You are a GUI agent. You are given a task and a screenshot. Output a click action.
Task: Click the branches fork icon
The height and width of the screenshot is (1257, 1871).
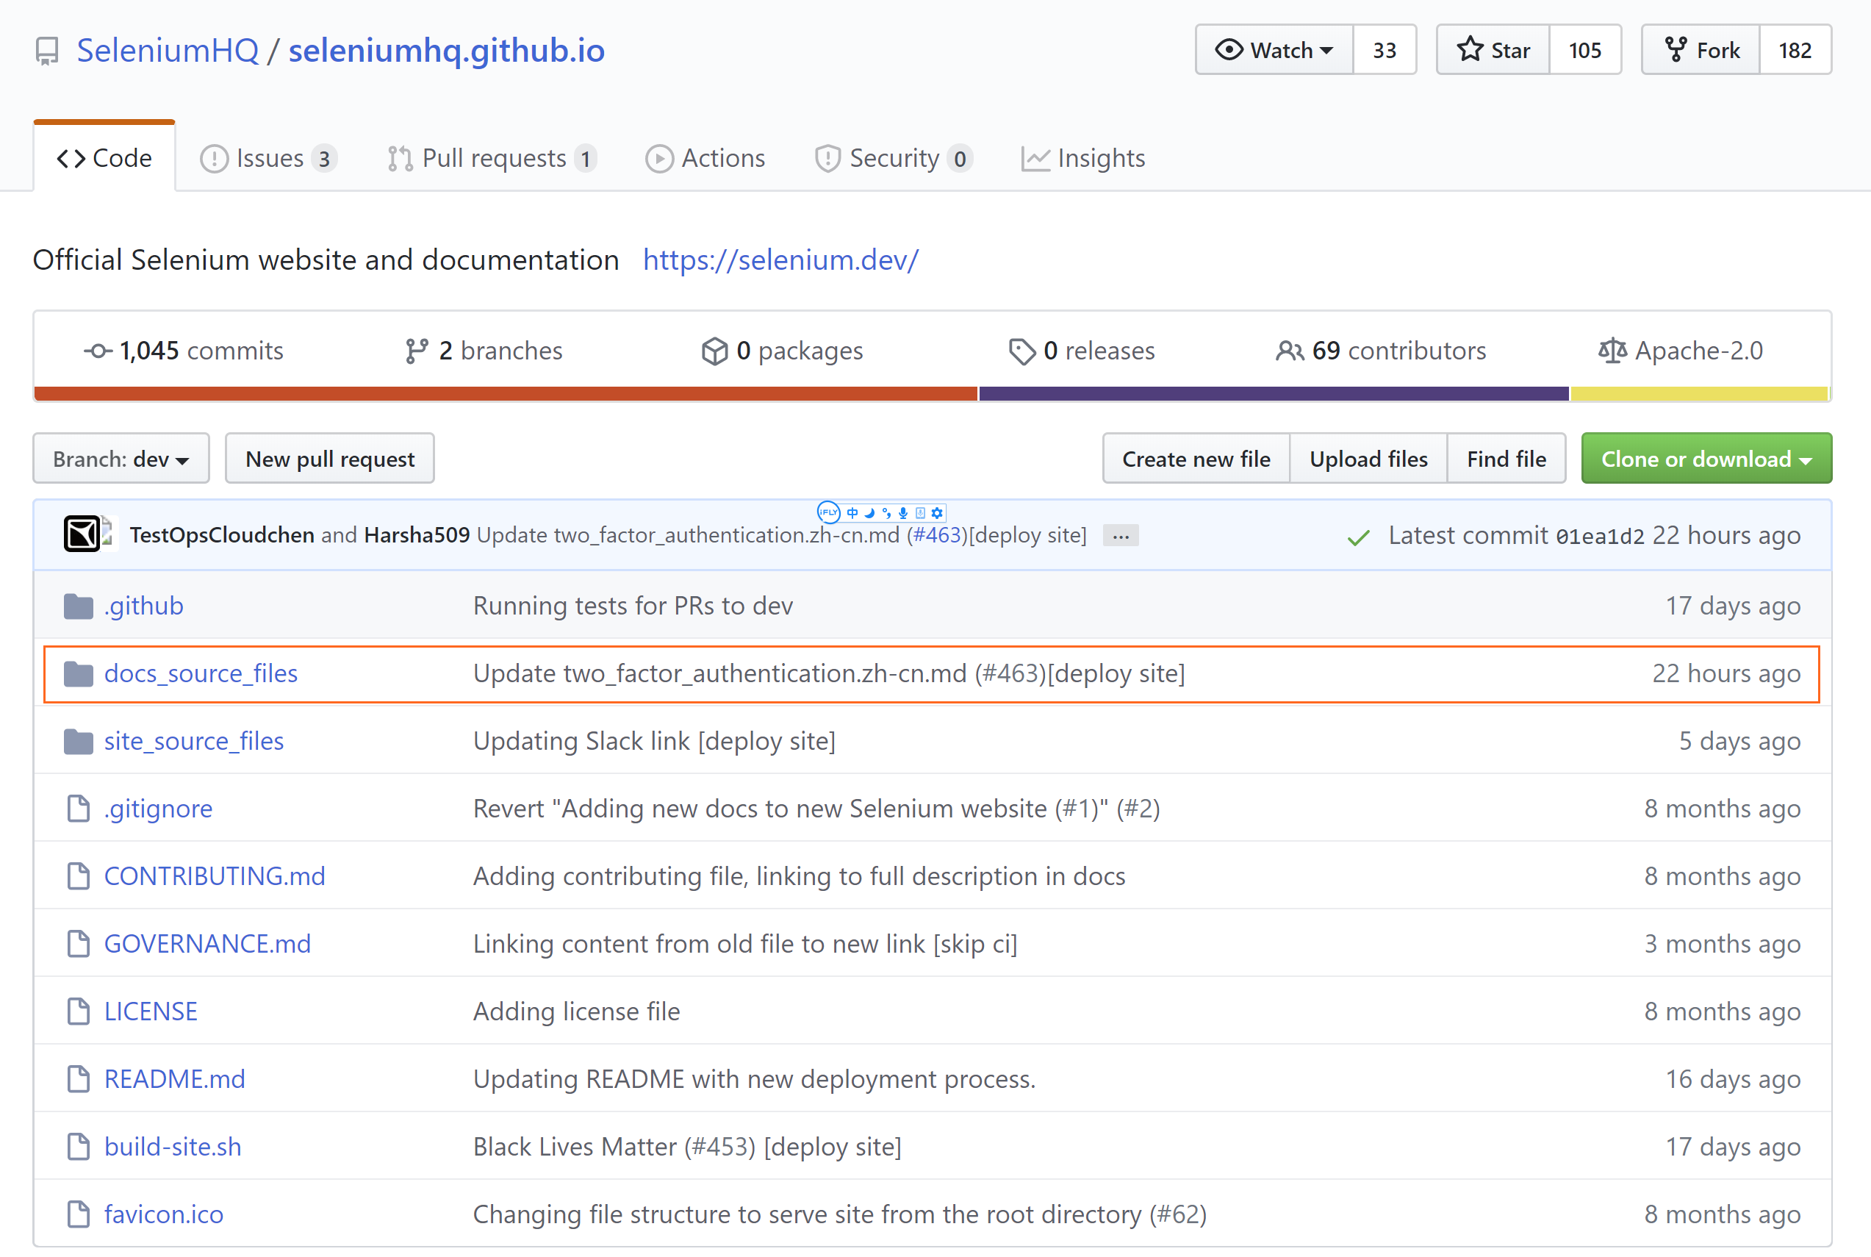coord(416,351)
